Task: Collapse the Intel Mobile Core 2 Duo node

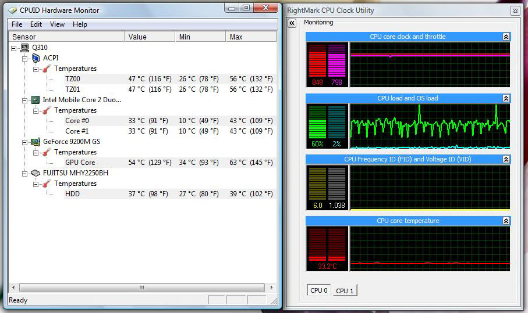Action: [24, 100]
